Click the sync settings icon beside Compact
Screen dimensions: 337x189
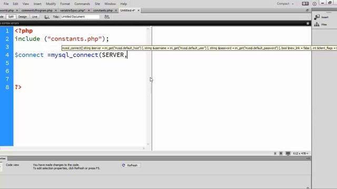click(x=305, y=4)
